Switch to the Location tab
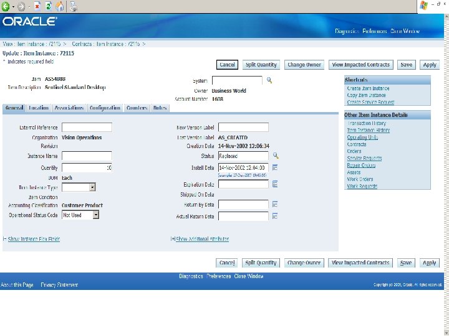This screenshot has height=336, width=449. click(x=39, y=108)
